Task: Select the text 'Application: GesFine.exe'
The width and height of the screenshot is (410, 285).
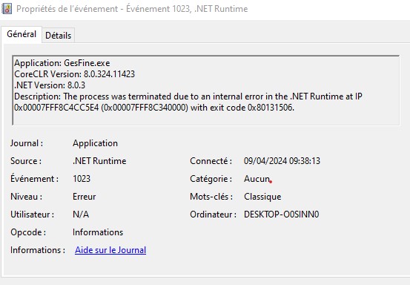Action: [x=62, y=63]
